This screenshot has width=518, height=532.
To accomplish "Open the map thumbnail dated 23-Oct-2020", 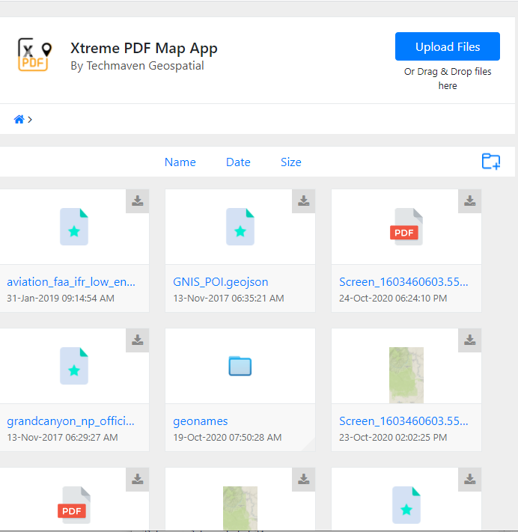I will 406,375.
